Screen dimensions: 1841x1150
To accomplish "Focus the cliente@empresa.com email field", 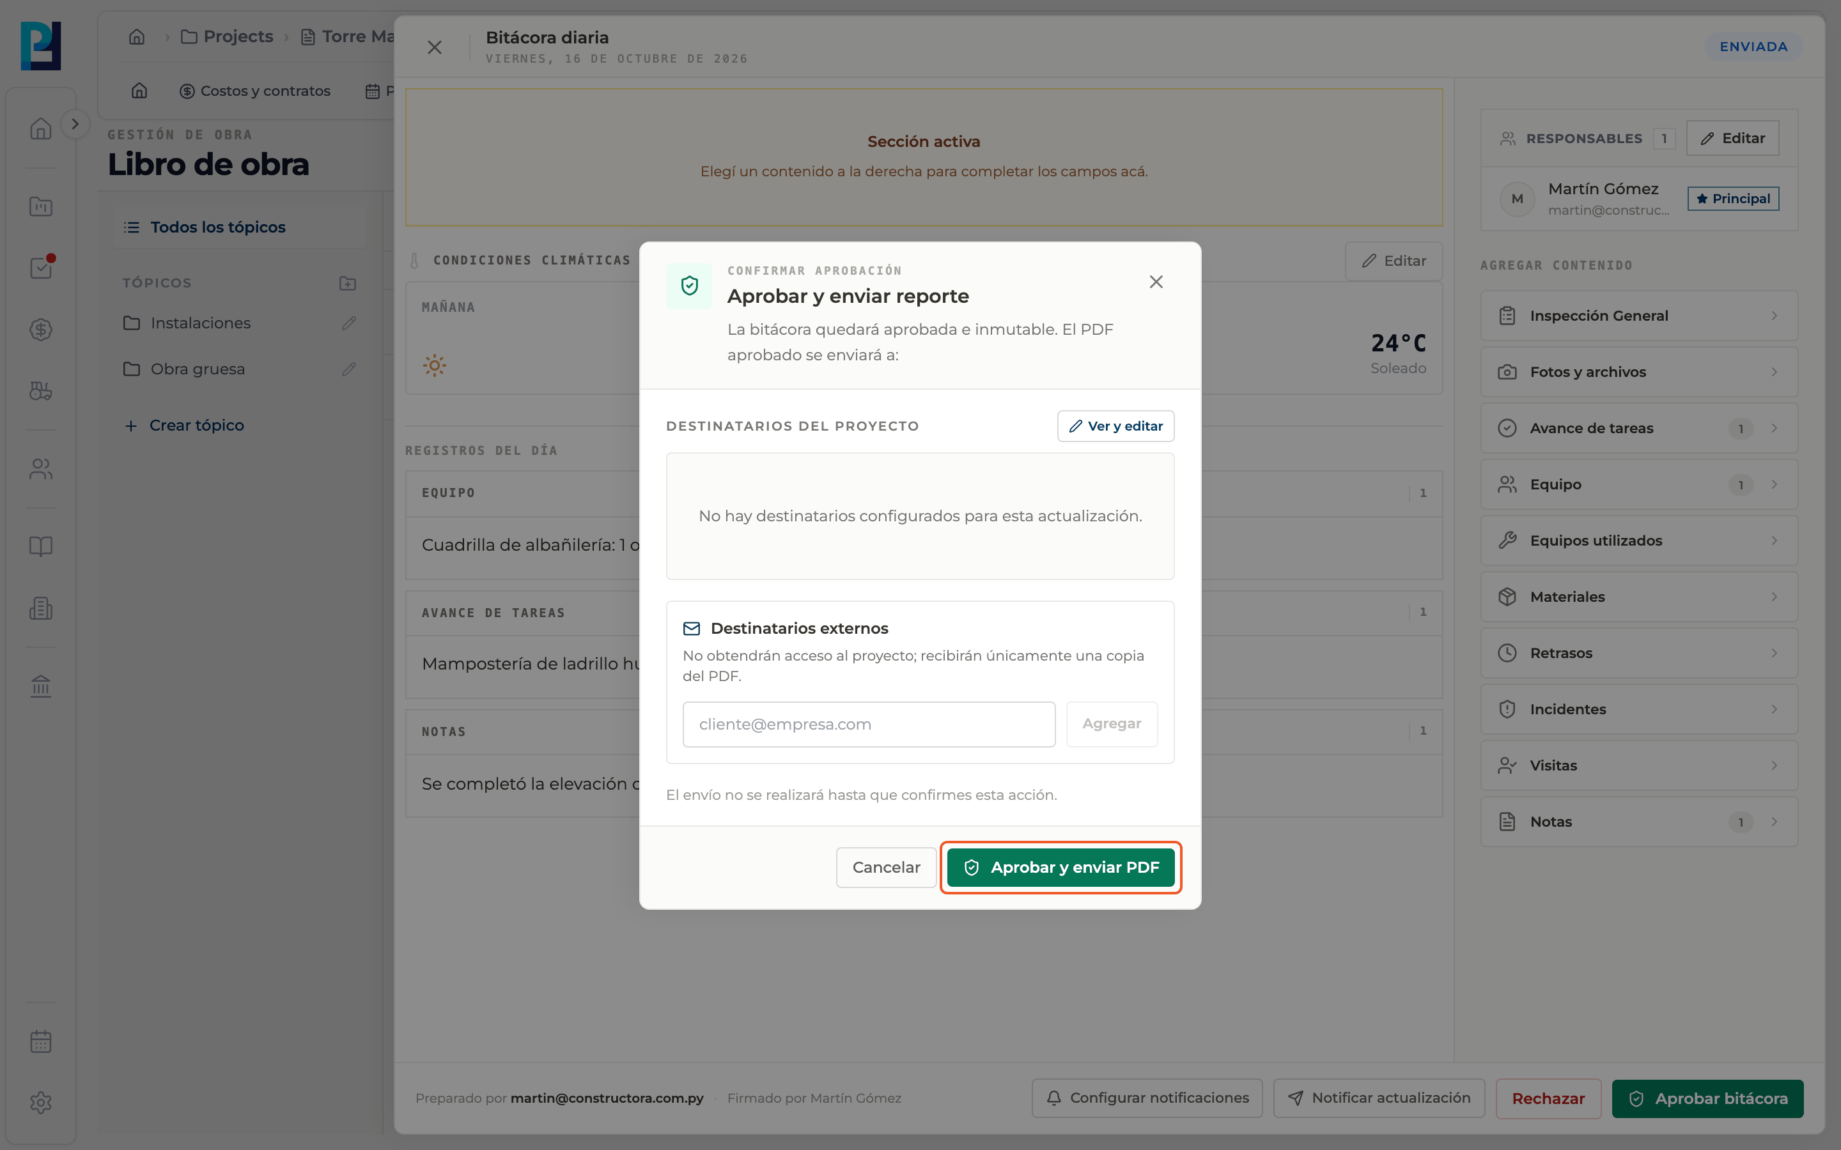I will coord(869,724).
